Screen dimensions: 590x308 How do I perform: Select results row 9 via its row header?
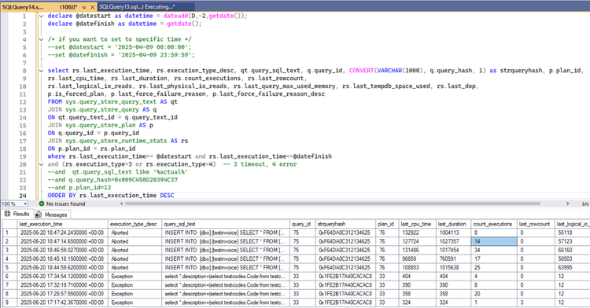pos(10,302)
